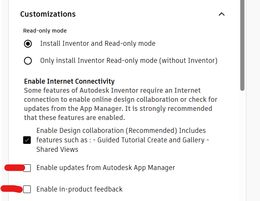Image resolution: width=260 pixels, height=201 pixels.
Task: Click 'Enable updates from Autodesk App Manager' text
Action: click(106, 168)
